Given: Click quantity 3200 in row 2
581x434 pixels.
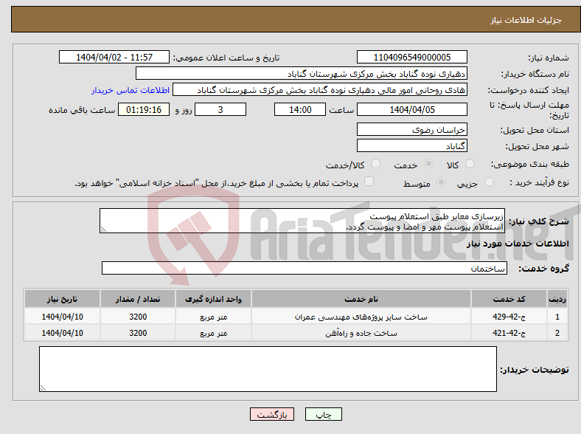Looking at the screenshot, I should pyautogui.click(x=138, y=333).
